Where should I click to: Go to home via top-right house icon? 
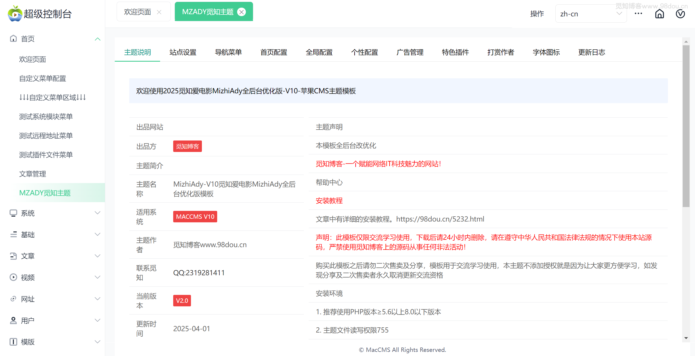tap(659, 13)
